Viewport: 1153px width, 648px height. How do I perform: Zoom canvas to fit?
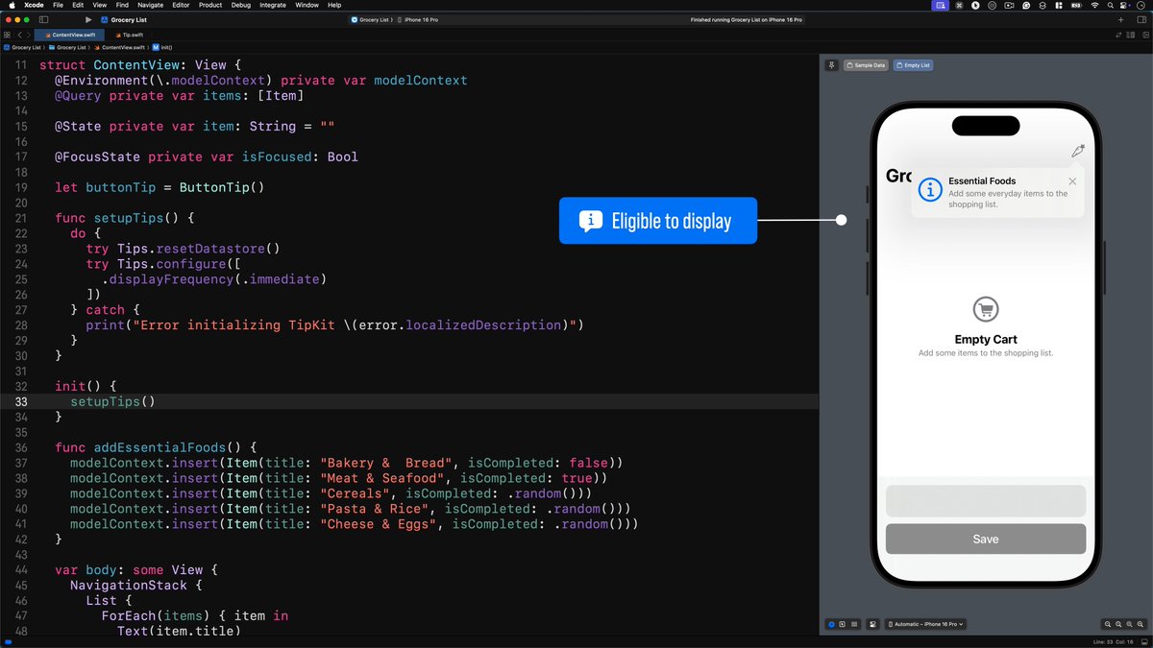[x=1129, y=624]
